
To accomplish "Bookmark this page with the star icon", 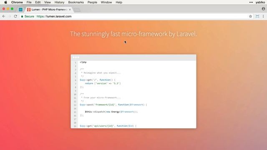I will click(x=250, y=16).
